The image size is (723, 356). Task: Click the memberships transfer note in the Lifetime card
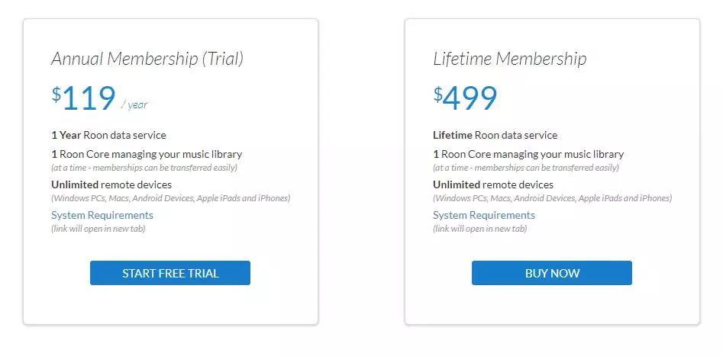(x=526, y=168)
